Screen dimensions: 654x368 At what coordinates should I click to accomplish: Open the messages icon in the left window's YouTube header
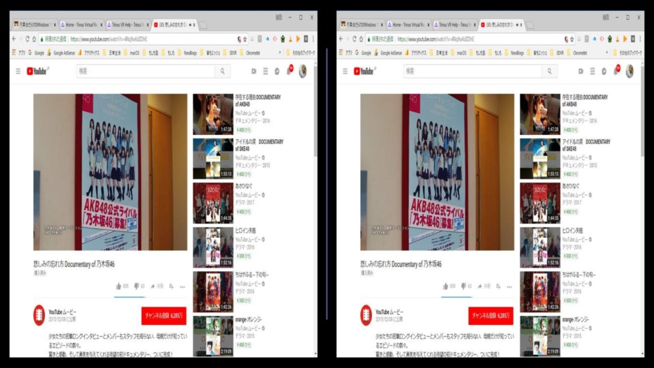(x=277, y=72)
